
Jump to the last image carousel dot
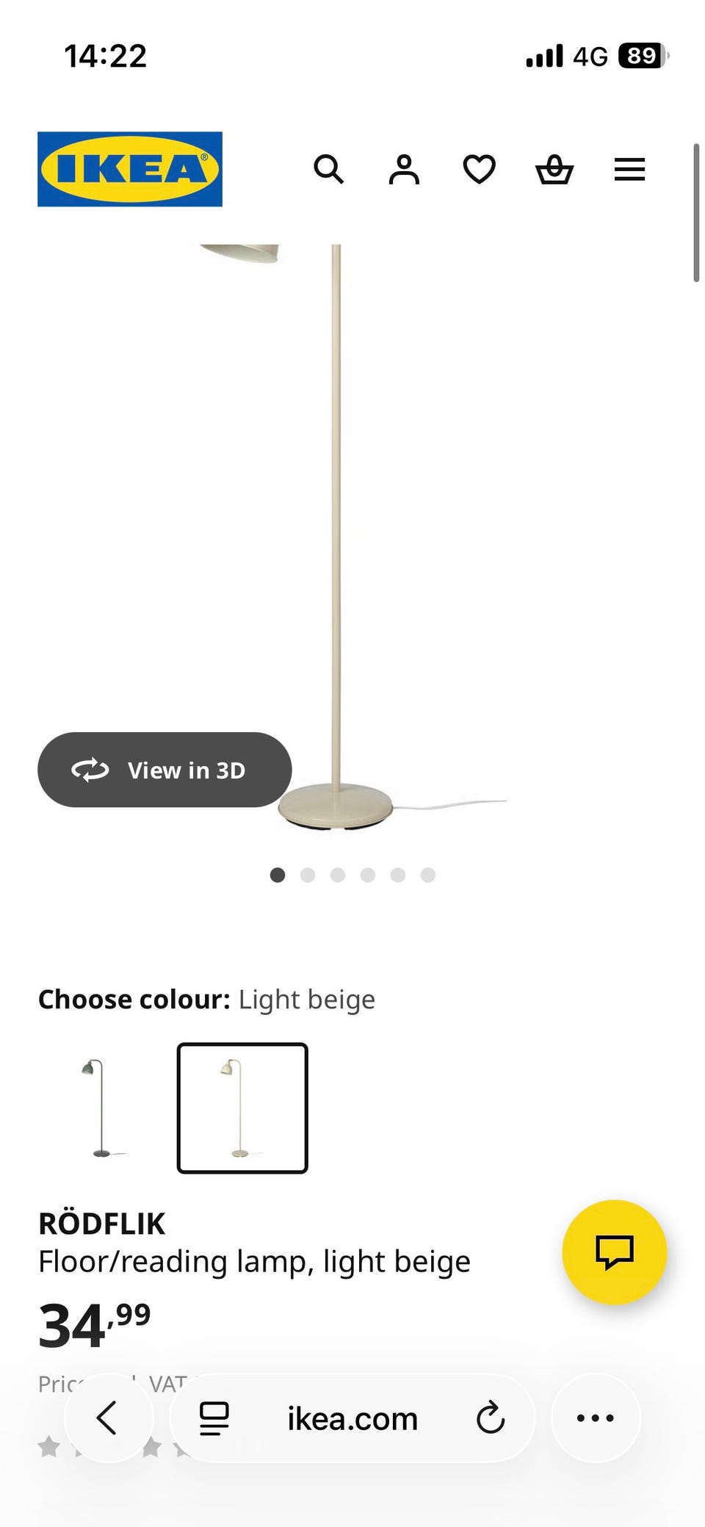(x=428, y=875)
